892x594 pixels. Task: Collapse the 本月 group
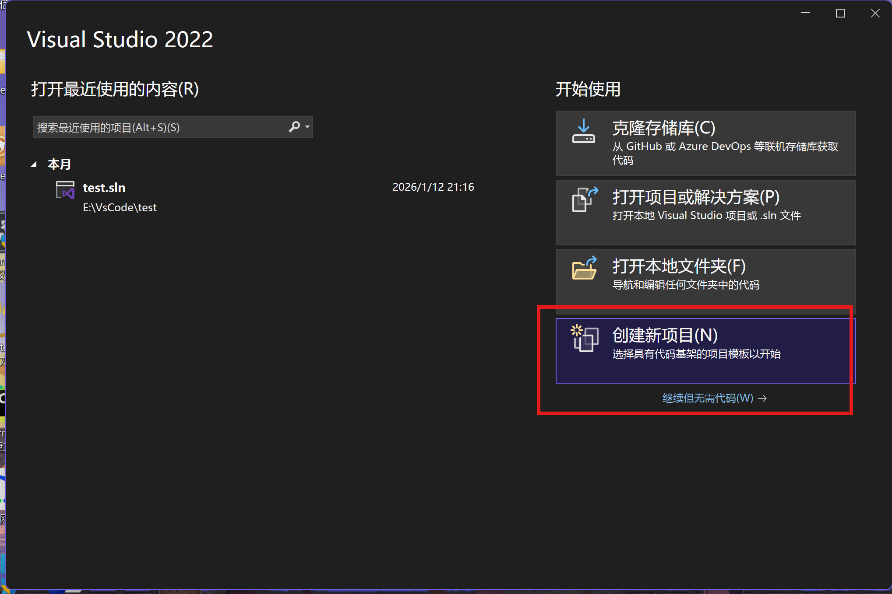(34, 164)
